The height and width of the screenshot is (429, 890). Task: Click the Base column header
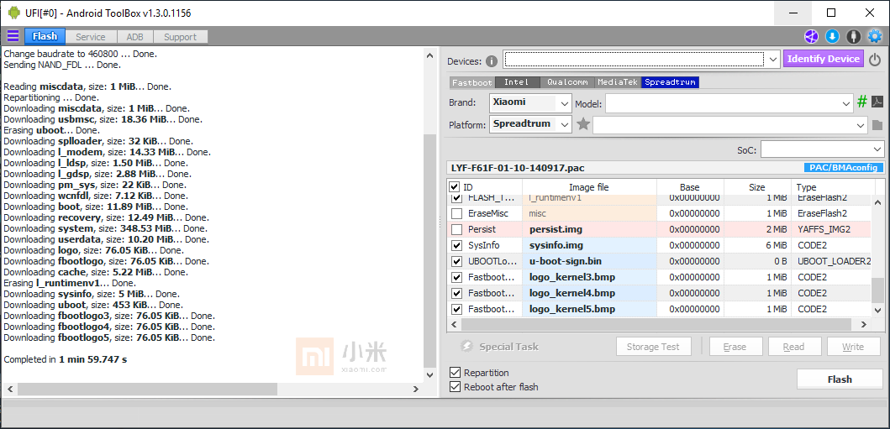(x=690, y=187)
